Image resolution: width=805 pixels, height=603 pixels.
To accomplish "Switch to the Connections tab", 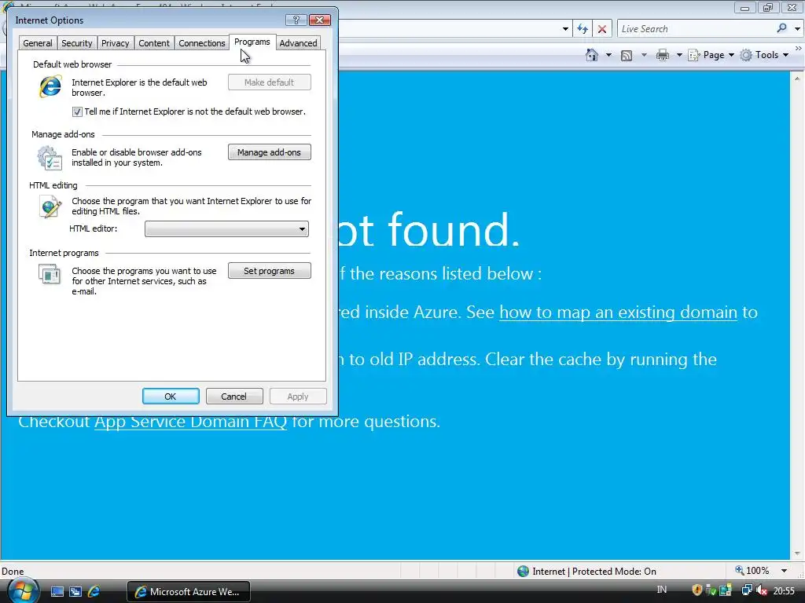I will click(x=202, y=43).
